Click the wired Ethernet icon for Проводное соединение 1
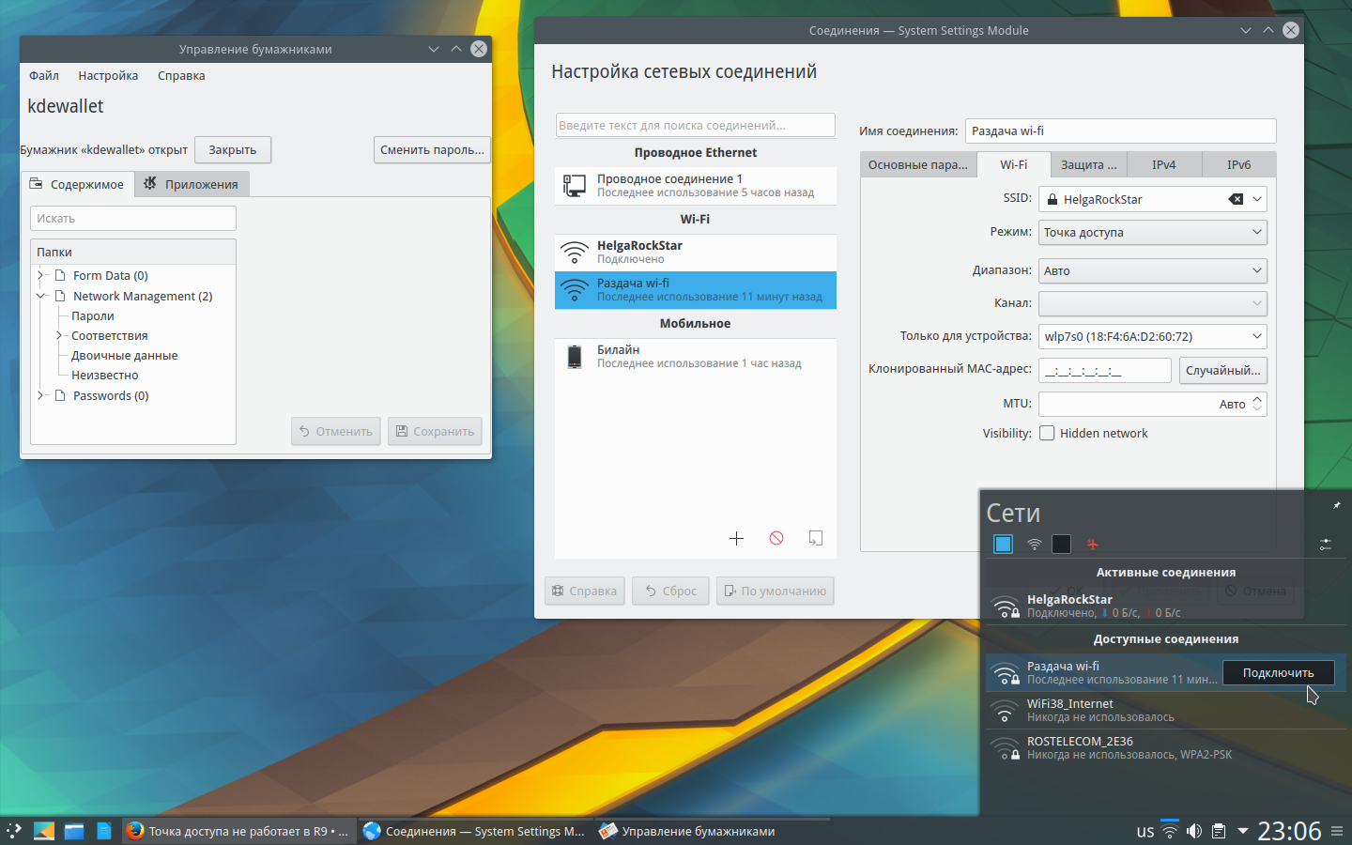Screen dimensions: 1352x845 click(574, 186)
